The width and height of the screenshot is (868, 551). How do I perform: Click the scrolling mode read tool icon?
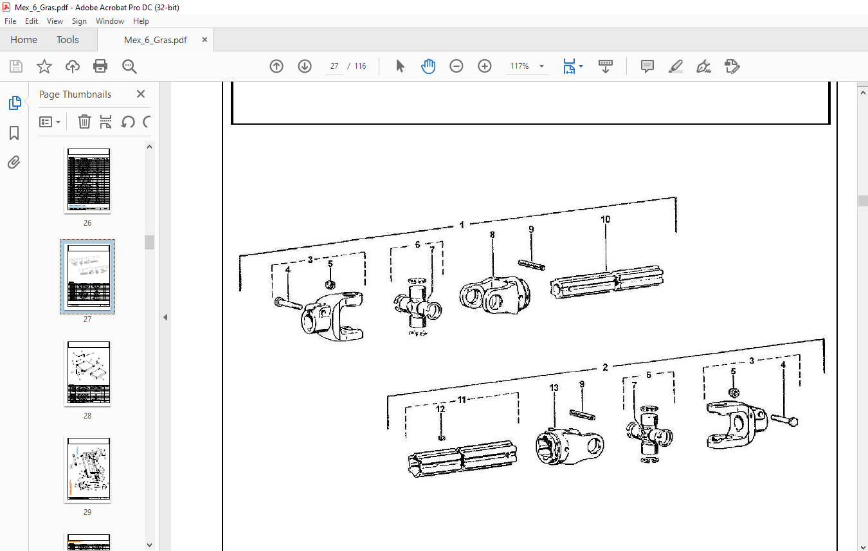tap(606, 66)
